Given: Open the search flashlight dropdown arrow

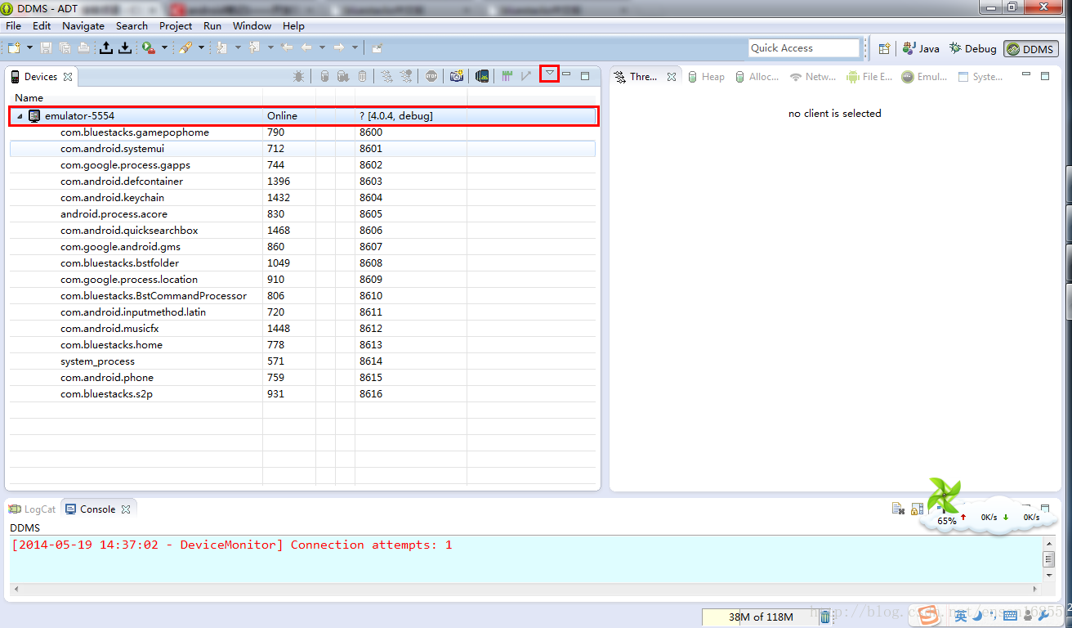Looking at the screenshot, I should 201,48.
